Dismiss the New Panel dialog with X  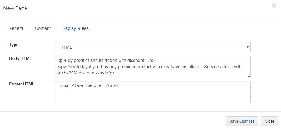(274, 6)
